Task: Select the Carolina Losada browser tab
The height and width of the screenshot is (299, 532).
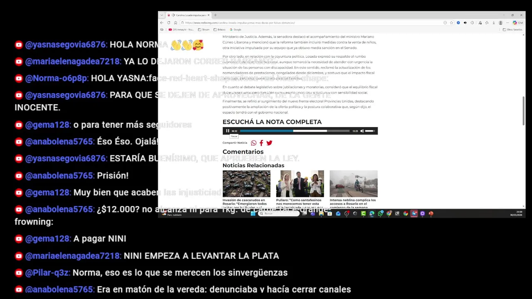Action: point(189,15)
